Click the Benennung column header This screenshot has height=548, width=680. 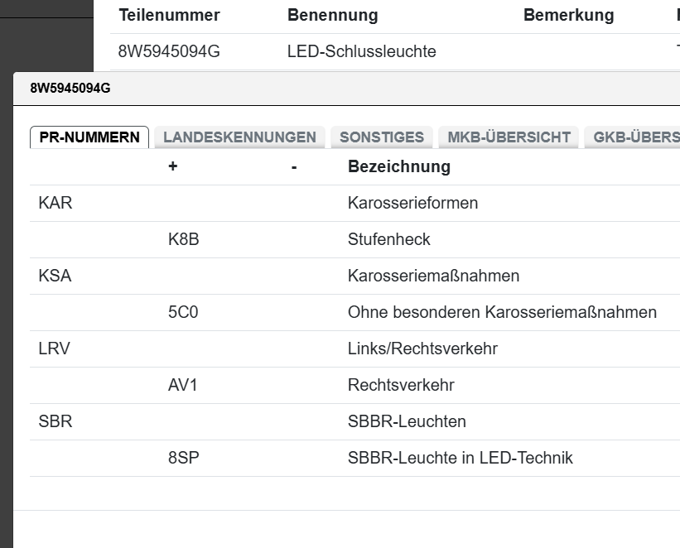tap(332, 15)
